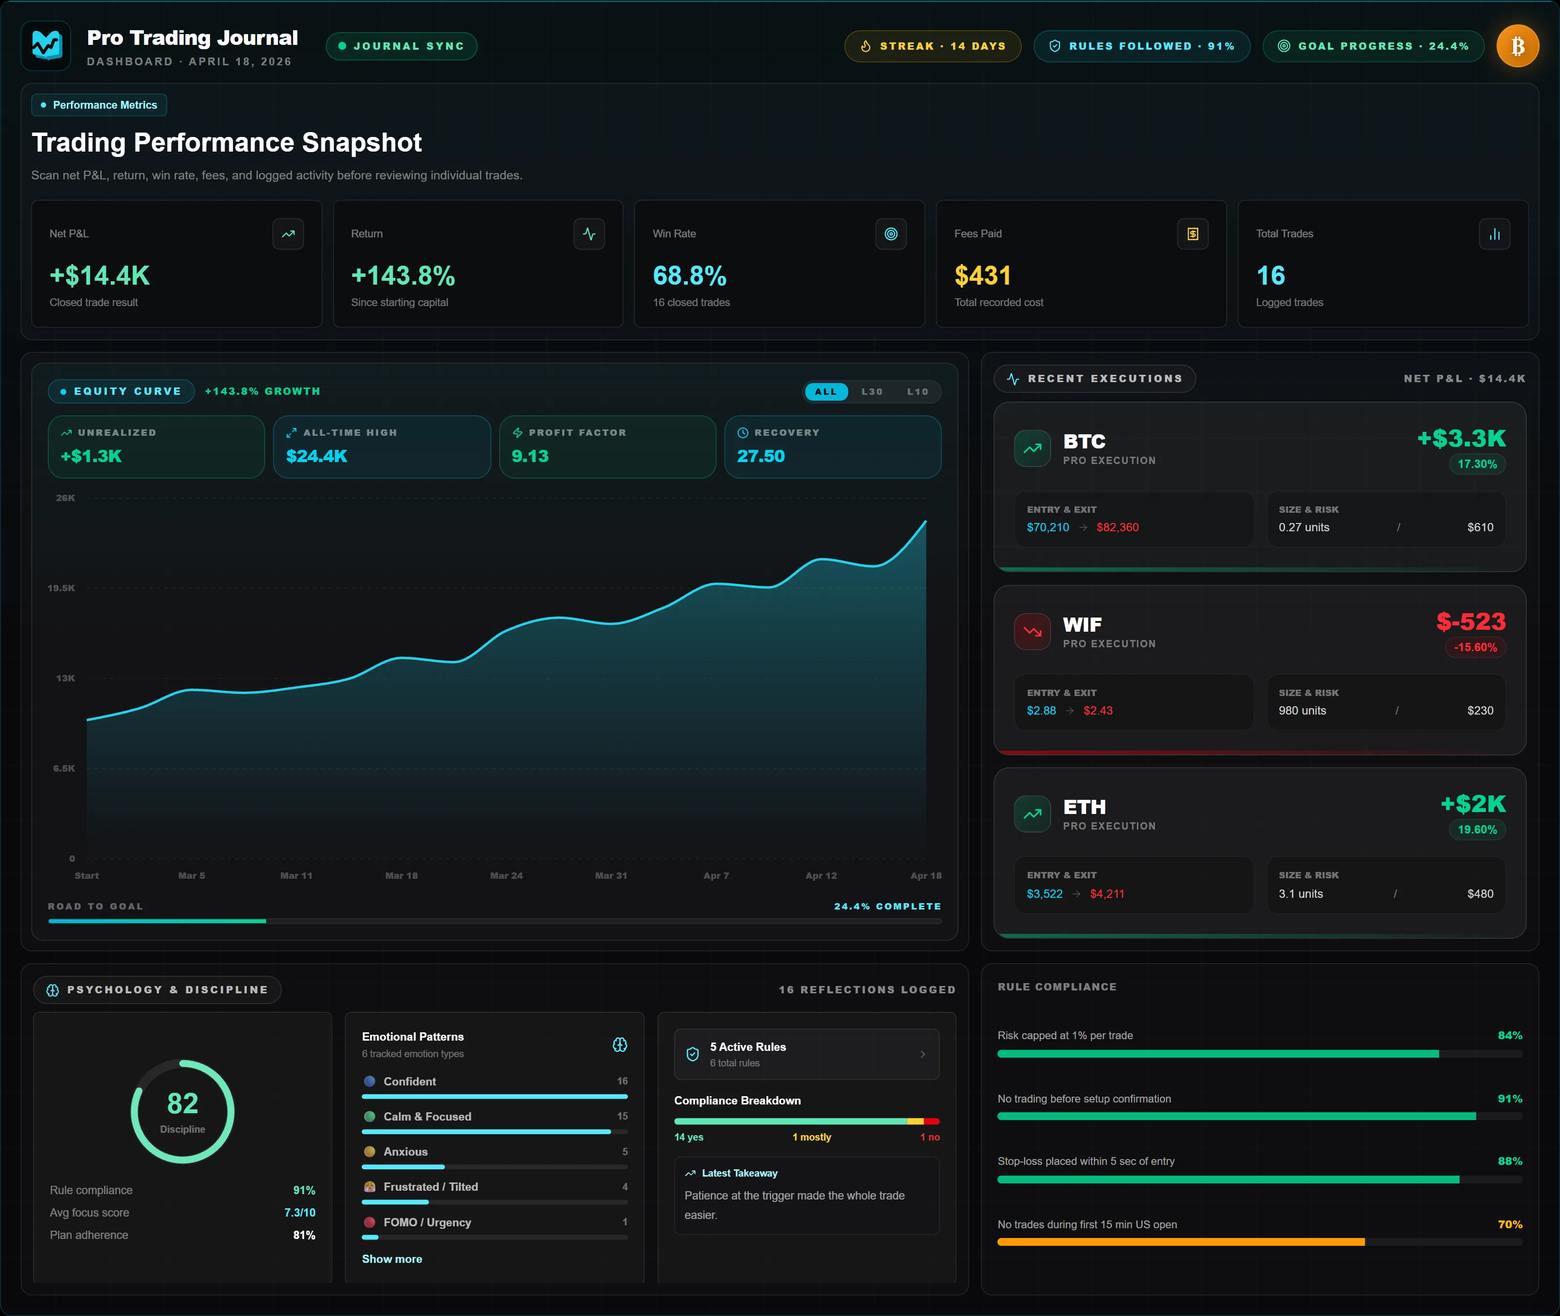Click the bar chart icon on Total Trades card
The height and width of the screenshot is (1316, 1560).
coord(1494,234)
